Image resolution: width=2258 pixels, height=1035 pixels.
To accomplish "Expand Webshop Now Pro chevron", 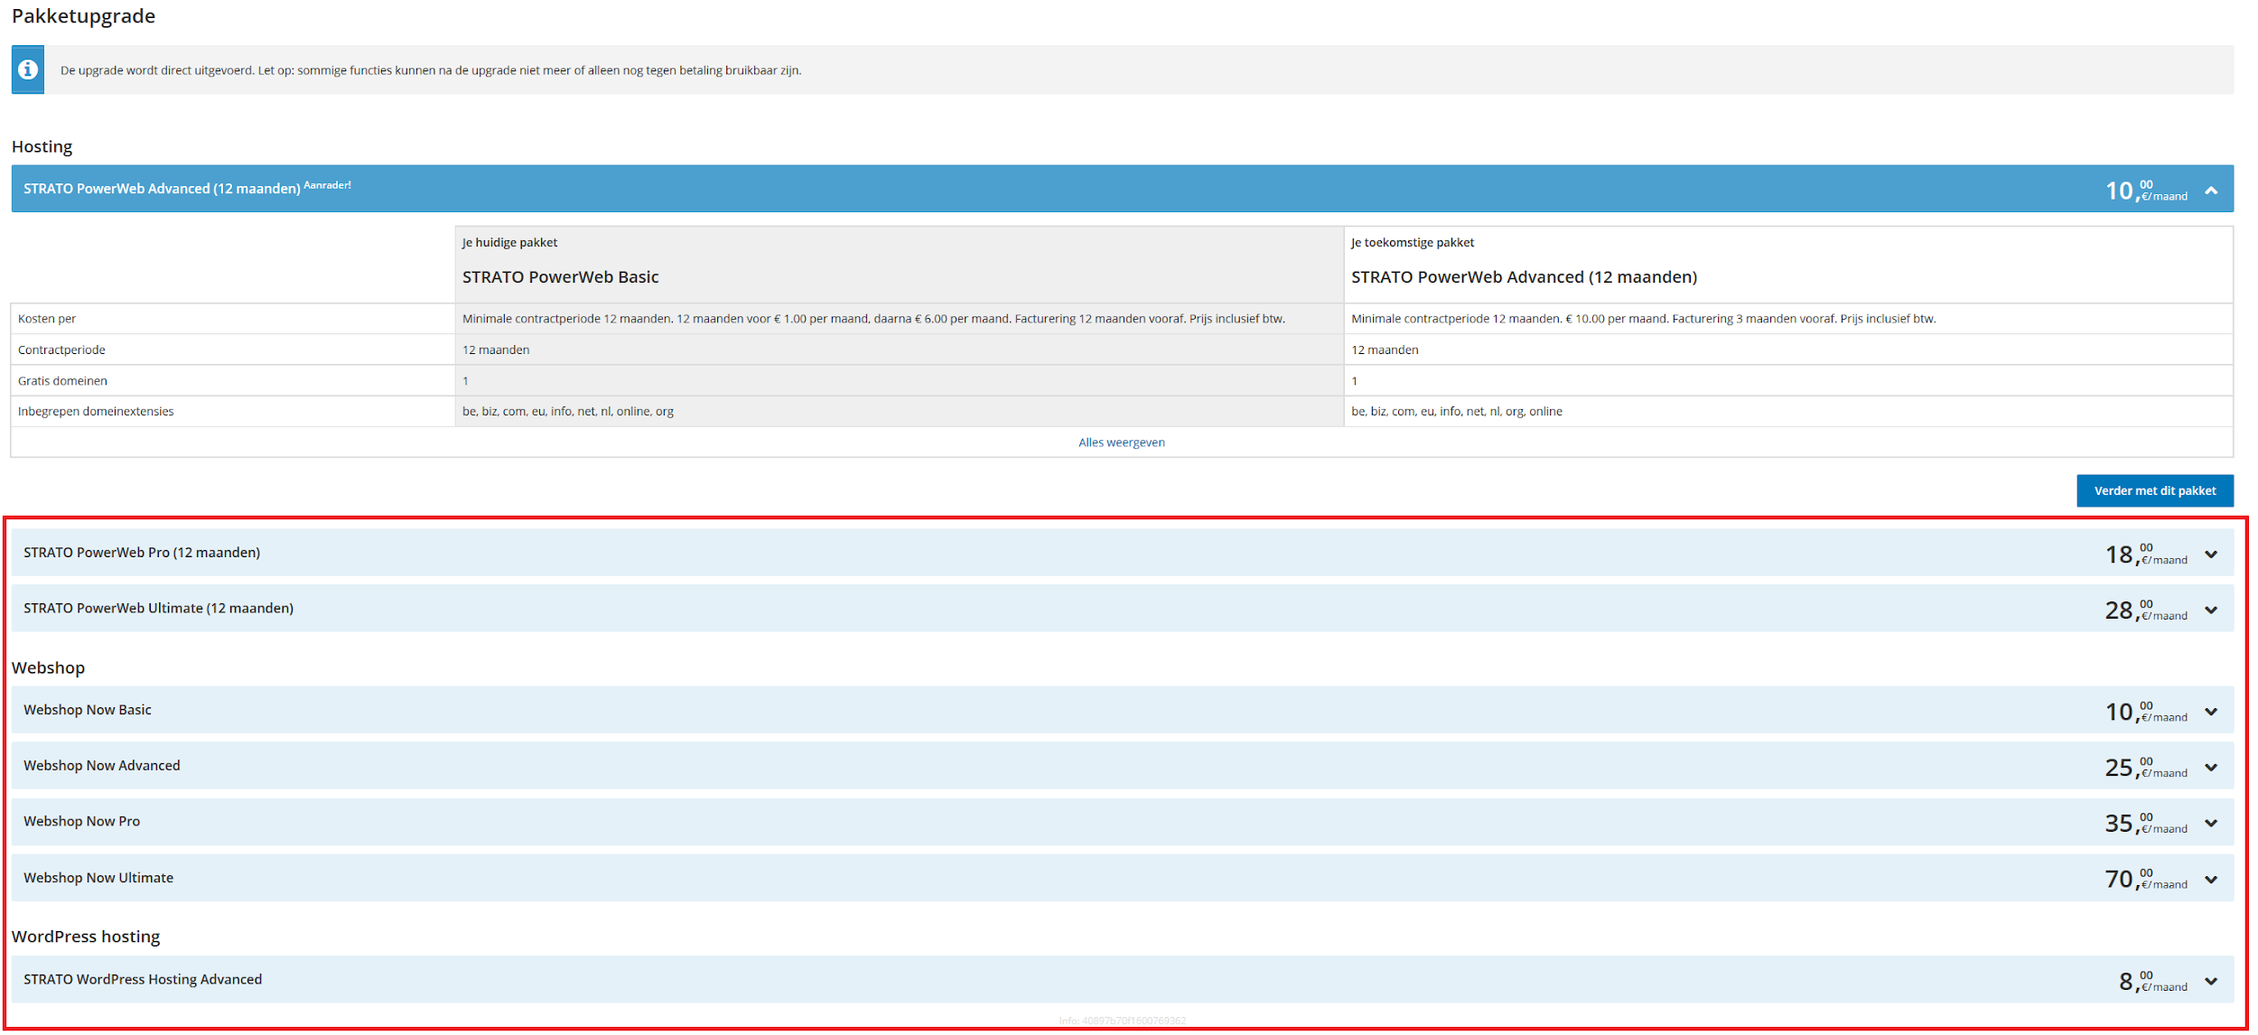I will click(x=2211, y=823).
